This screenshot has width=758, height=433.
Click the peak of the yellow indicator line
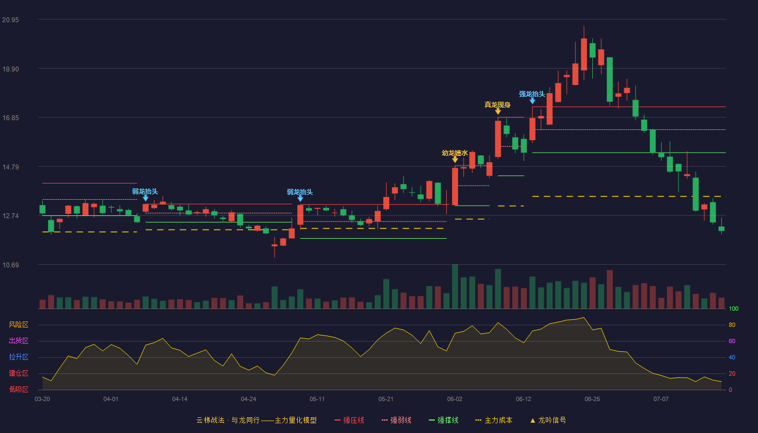point(584,318)
